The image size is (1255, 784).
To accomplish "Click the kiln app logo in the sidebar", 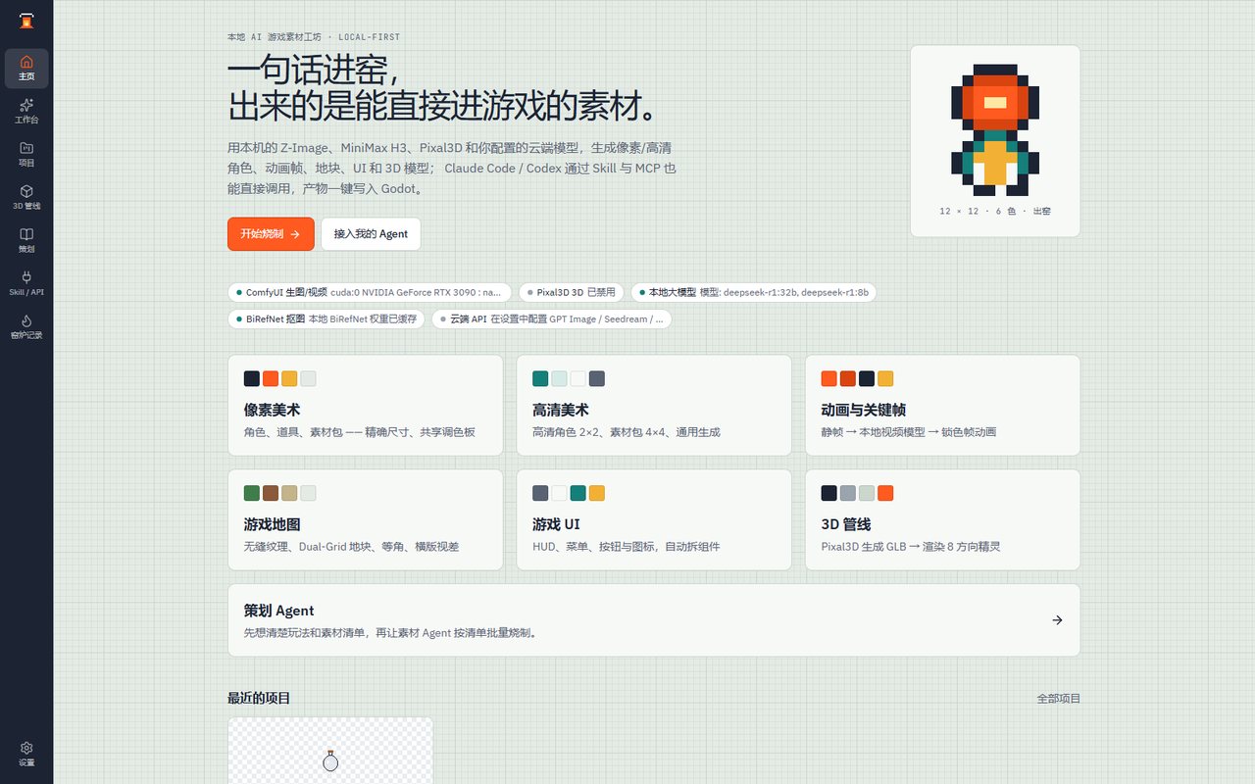I will [x=26, y=21].
